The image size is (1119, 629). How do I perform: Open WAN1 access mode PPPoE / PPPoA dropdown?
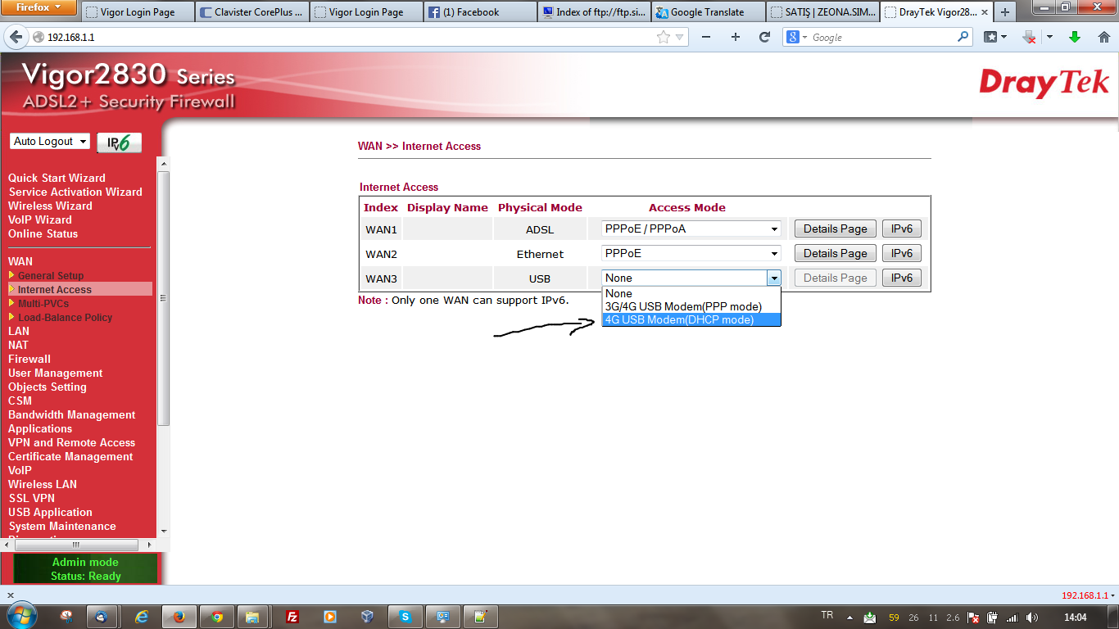691,229
